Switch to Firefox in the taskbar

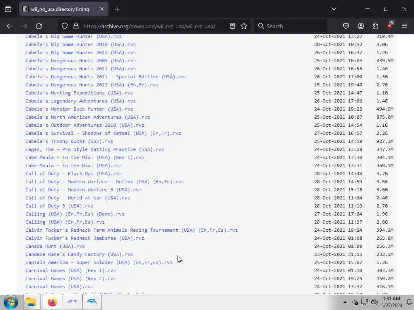point(52,302)
